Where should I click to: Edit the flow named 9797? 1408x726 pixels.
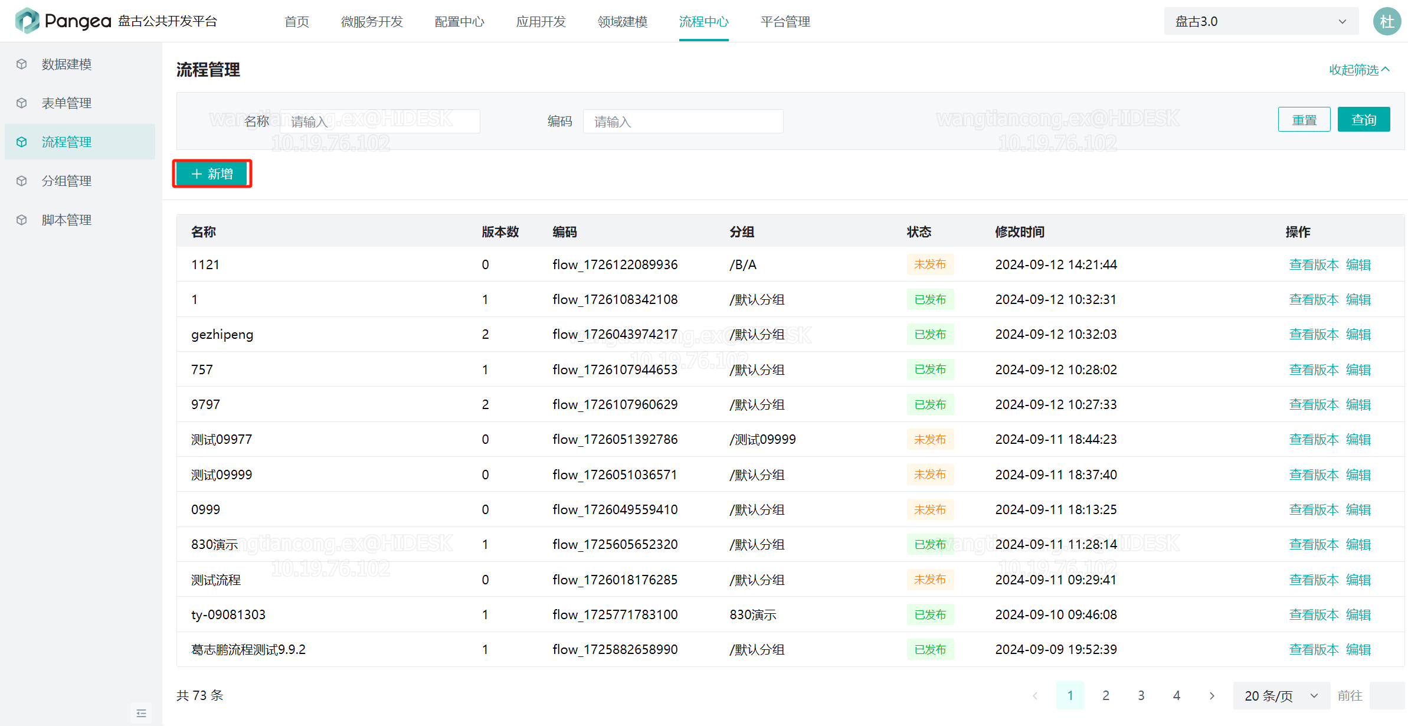[1358, 404]
